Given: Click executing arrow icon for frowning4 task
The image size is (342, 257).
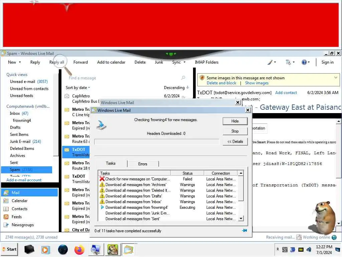Looking at the screenshot, I should coord(102,207).
